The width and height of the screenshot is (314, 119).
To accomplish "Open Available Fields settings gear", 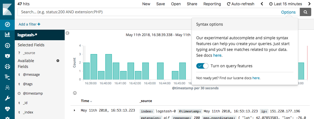I will [x=58, y=60].
